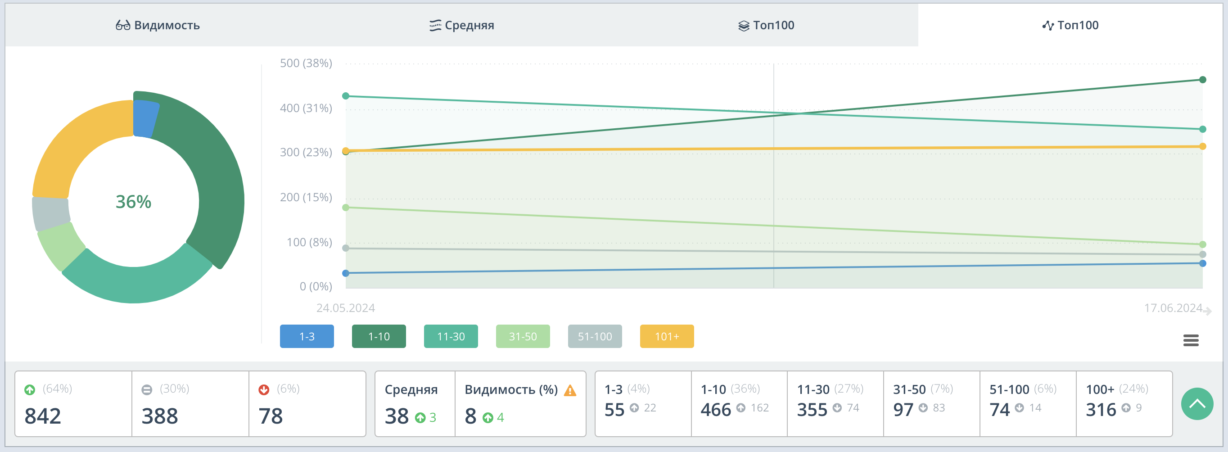Screen dimensions: 1228x452
Task: Click the green up arrow beside Видимость 8
Action: click(488, 418)
